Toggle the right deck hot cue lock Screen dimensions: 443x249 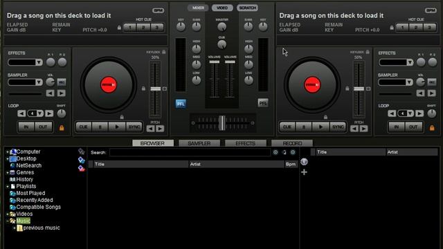click(x=392, y=28)
